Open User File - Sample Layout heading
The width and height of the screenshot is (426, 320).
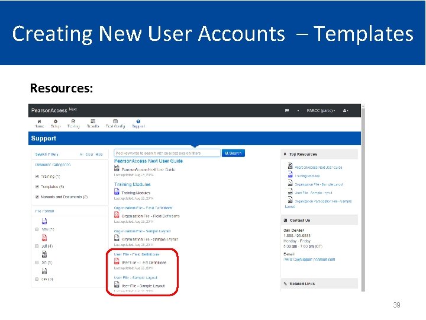coord(136,278)
